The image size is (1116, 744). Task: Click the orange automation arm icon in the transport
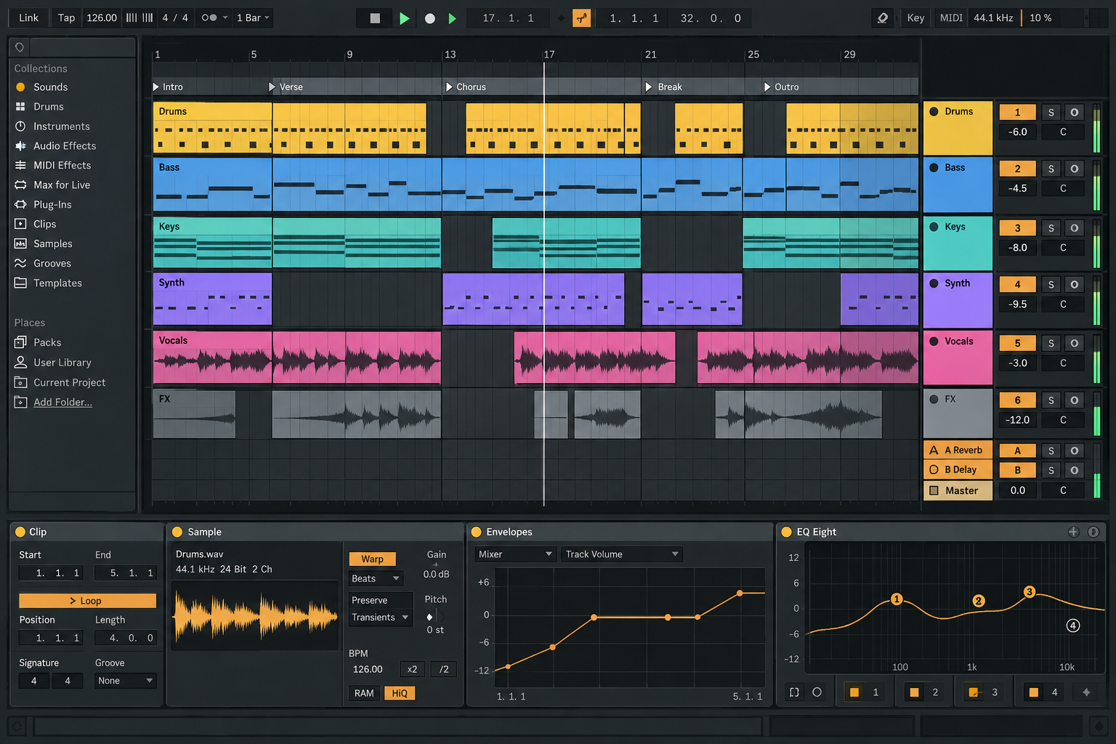click(x=582, y=18)
